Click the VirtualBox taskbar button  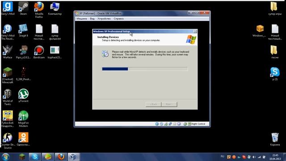[x=74, y=157]
